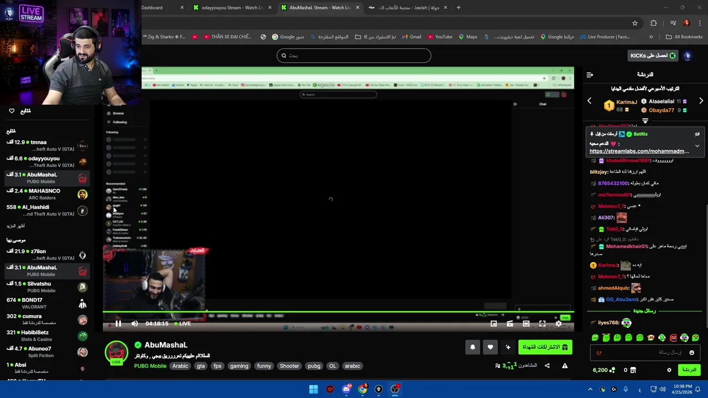Screen dimensions: 708x398
Task: Select the funny tag chip
Action: tap(264, 366)
